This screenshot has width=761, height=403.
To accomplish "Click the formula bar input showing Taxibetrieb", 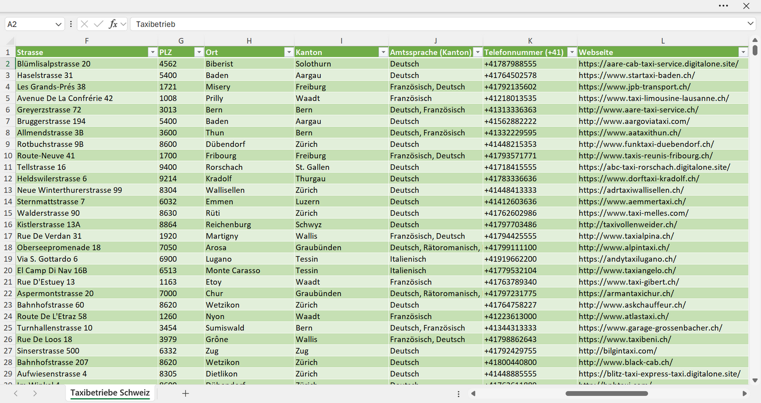I will [442, 24].
